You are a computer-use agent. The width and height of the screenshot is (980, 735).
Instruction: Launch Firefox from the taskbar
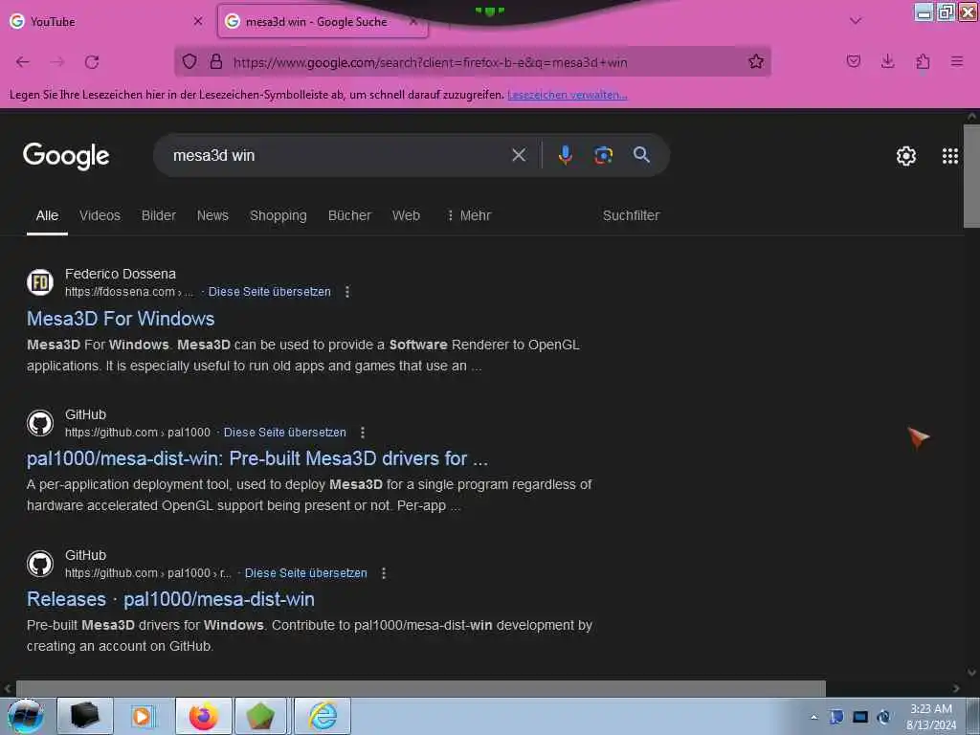point(203,716)
